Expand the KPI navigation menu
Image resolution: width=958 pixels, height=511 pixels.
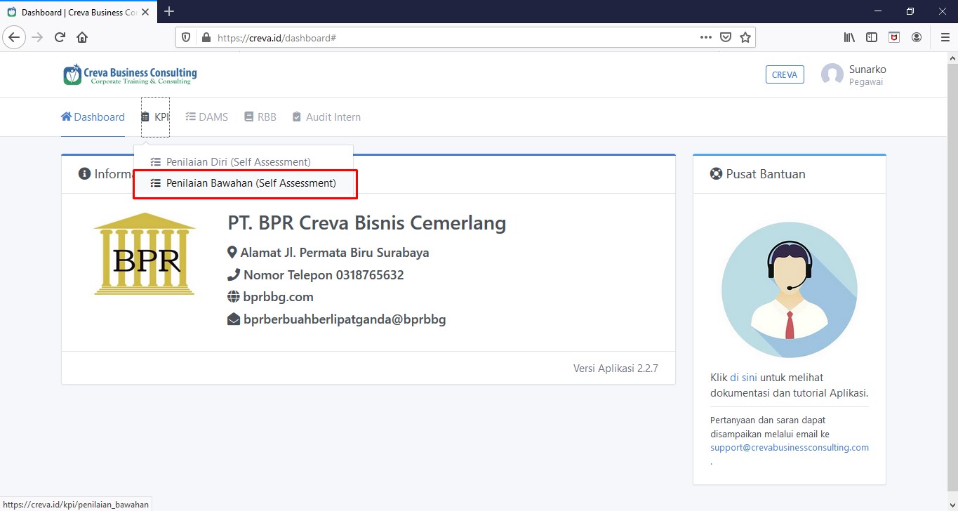(155, 117)
